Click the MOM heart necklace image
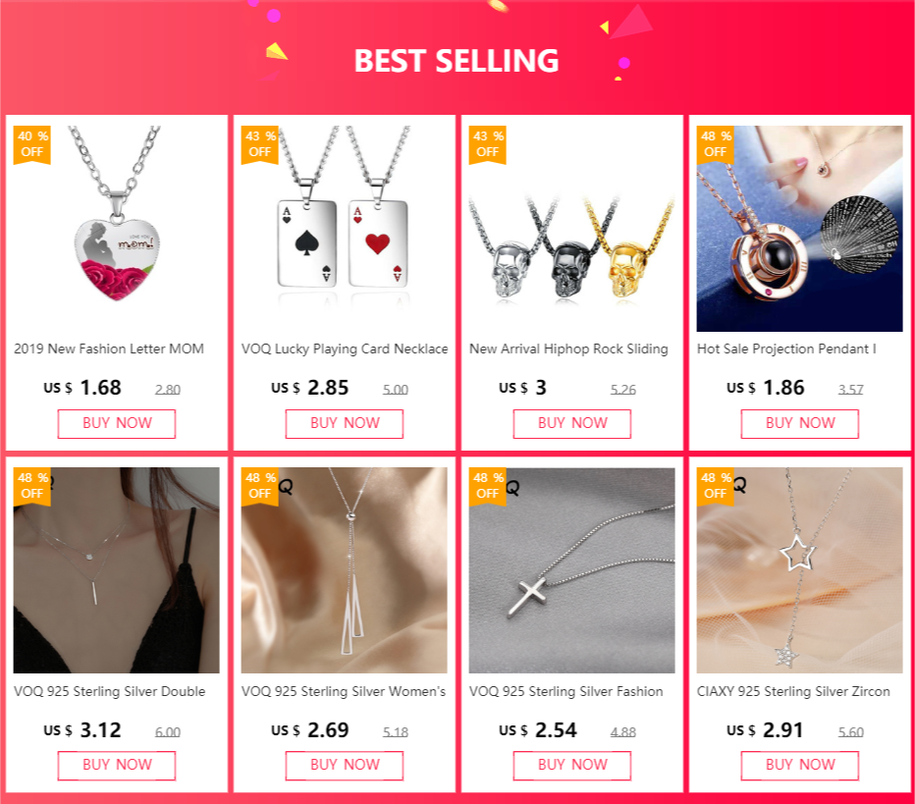This screenshot has height=804, width=915. click(117, 228)
